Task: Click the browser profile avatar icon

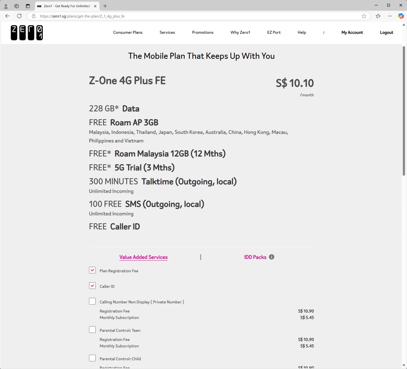Action: (x=6, y=6)
